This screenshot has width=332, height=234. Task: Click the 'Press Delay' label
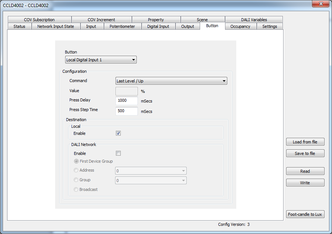(80, 100)
